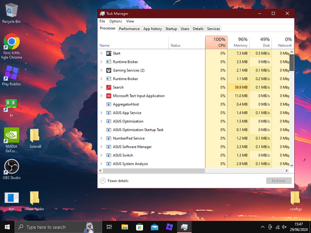The height and width of the screenshot is (233, 311).
Task: Select the SolaraB folder on desktop
Action: (35, 139)
